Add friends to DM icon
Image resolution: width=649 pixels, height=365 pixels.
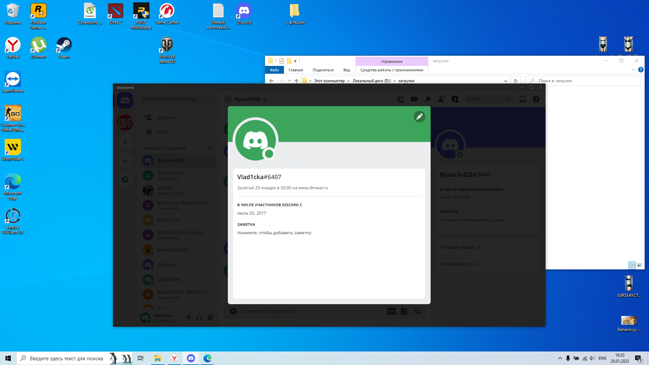pos(441,99)
